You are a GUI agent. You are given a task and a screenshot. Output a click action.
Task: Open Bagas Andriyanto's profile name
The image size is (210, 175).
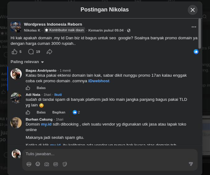pos(41,70)
